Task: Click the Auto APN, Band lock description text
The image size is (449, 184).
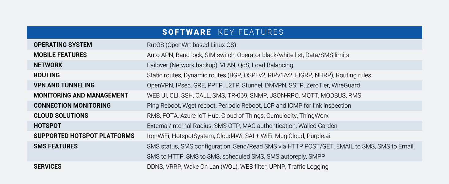Action: tap(248, 55)
